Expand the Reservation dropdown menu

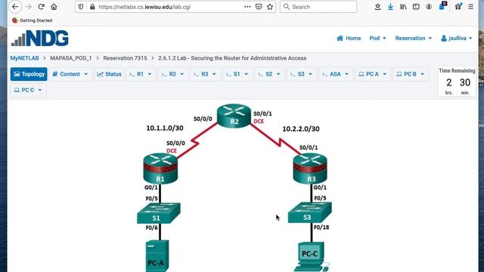point(414,39)
